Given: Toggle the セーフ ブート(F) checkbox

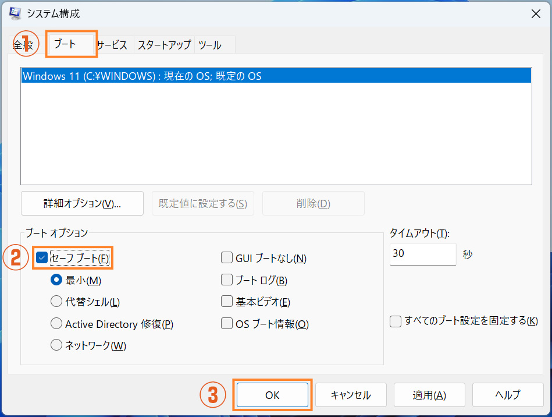Looking at the screenshot, I should (42, 258).
